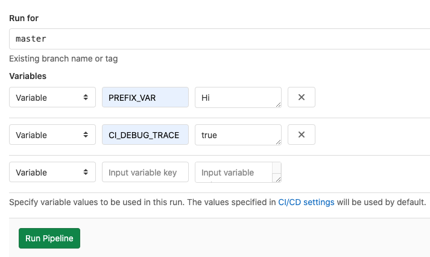Viewport: 430px width, 257px height.
Task: Focus the empty 'Input variable key' field
Action: [x=145, y=173]
